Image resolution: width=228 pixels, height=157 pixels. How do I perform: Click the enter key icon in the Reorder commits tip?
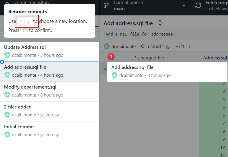click(24, 30)
